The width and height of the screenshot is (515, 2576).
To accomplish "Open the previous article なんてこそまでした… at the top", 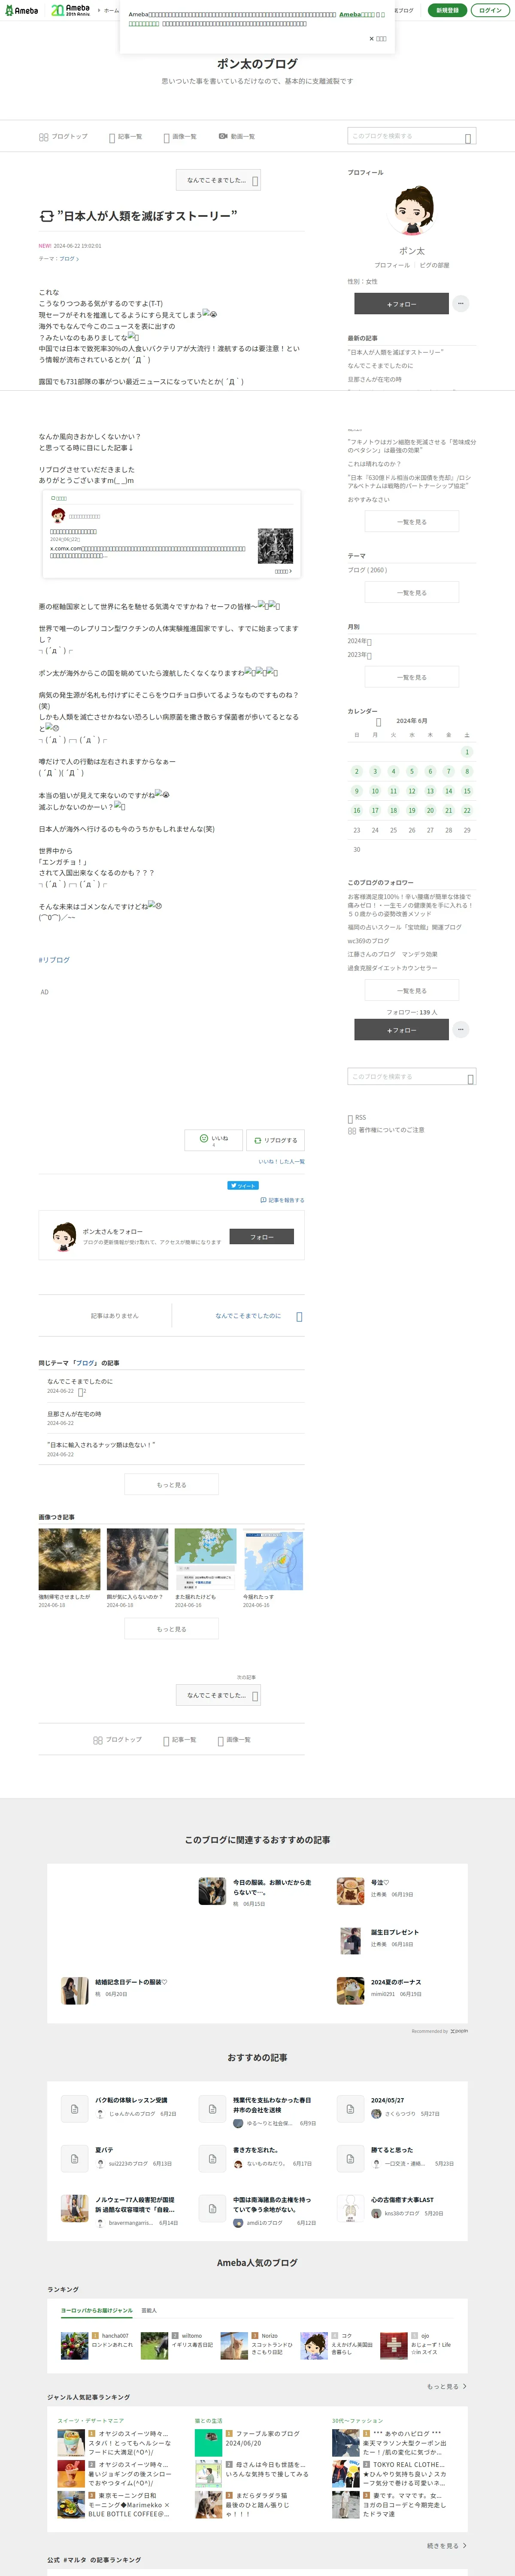I will tap(218, 180).
